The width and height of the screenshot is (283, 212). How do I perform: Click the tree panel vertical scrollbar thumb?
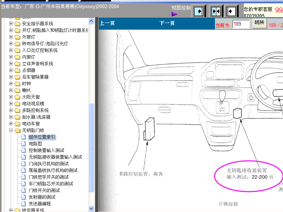click(x=91, y=148)
